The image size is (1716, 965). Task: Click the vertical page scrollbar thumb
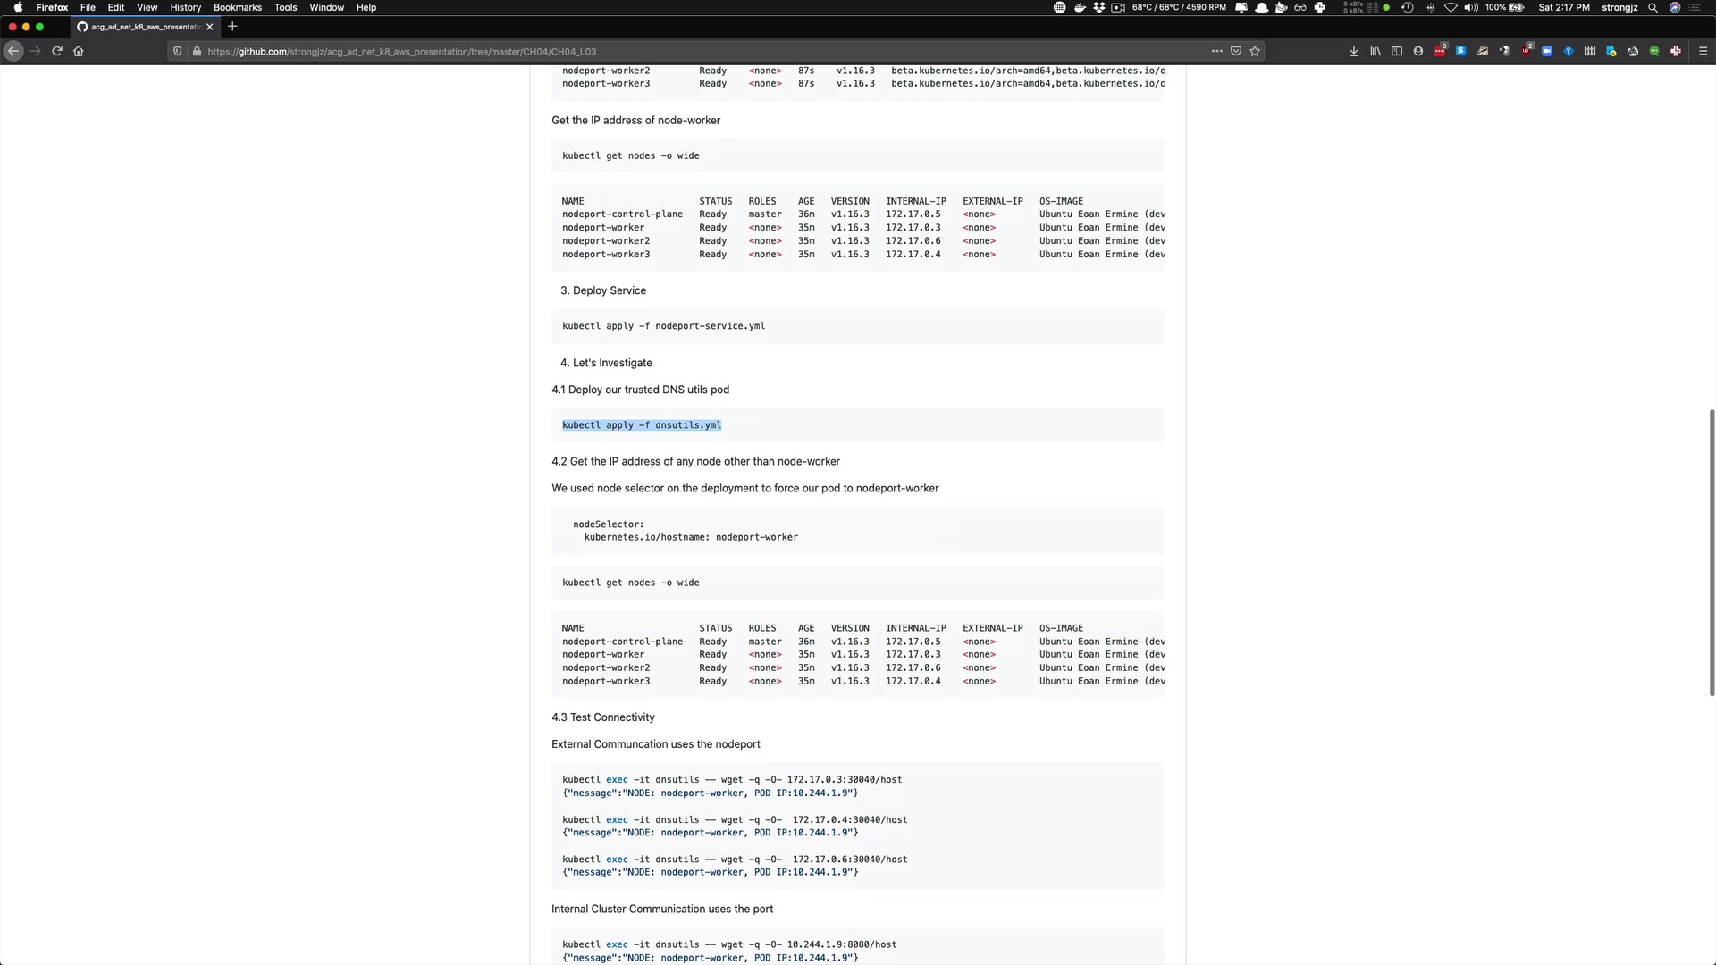point(1712,552)
